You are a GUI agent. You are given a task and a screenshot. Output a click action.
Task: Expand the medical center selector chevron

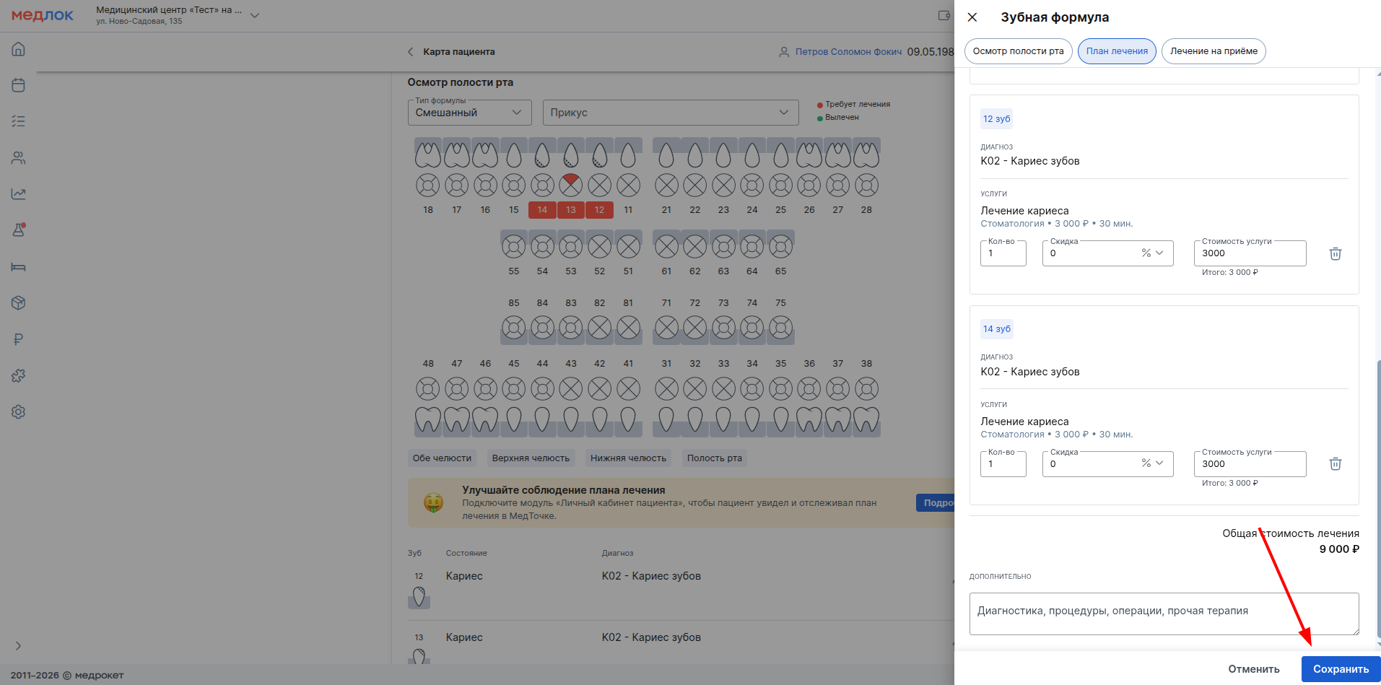(x=255, y=15)
